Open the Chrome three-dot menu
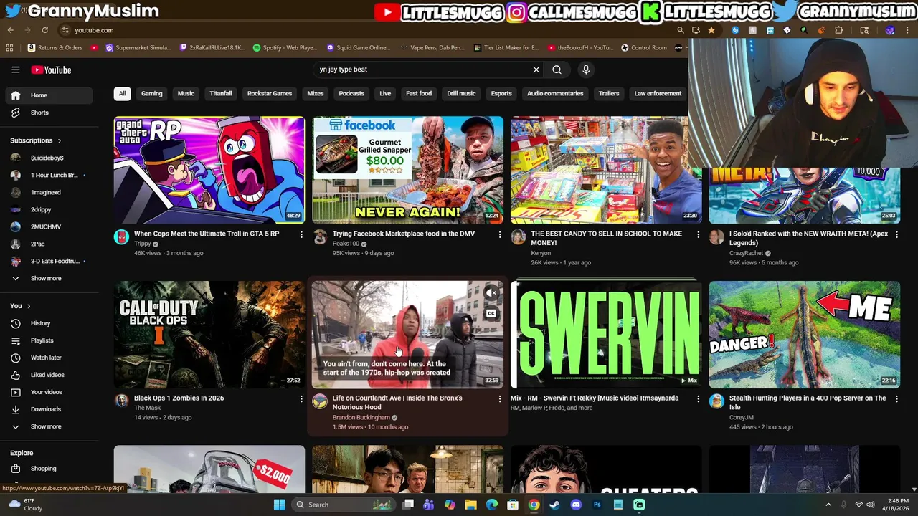Viewport: 918px width, 516px height. click(907, 30)
